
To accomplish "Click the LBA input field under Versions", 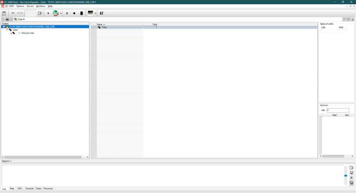I will [x=338, y=110].
